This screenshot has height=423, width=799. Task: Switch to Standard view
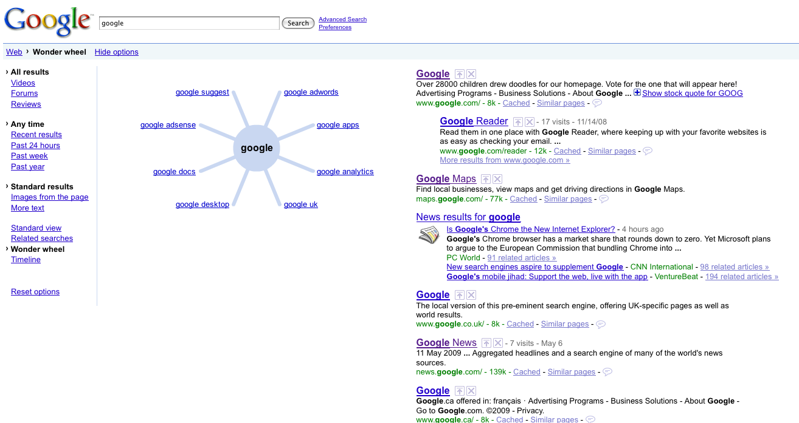36,228
